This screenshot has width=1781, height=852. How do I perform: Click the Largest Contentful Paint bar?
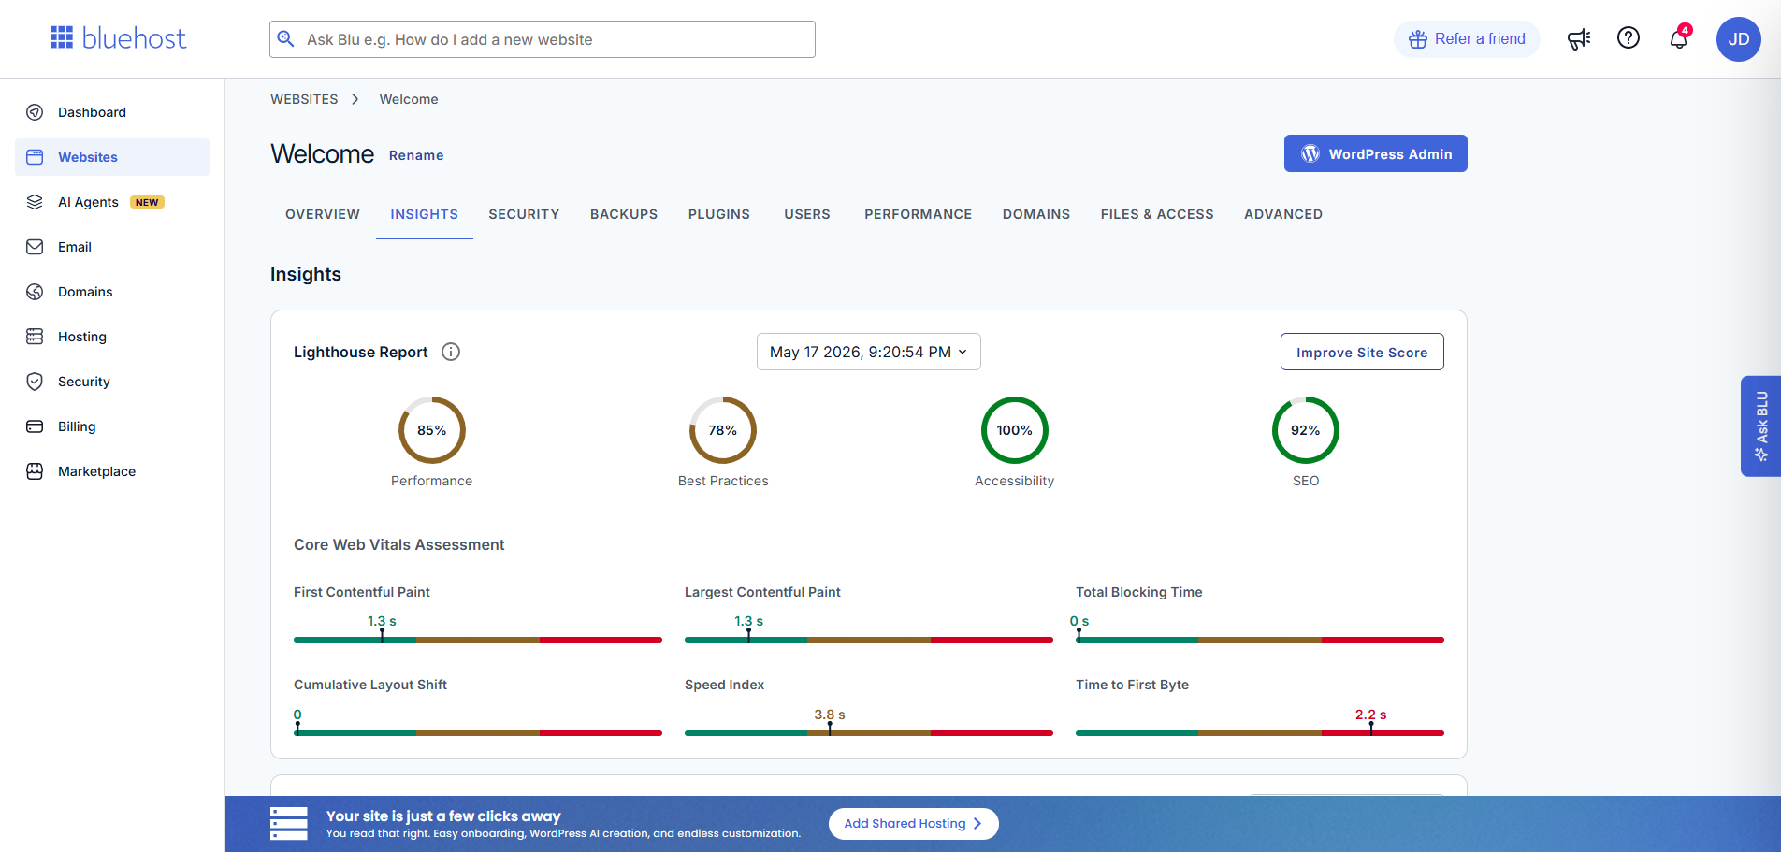(x=869, y=640)
